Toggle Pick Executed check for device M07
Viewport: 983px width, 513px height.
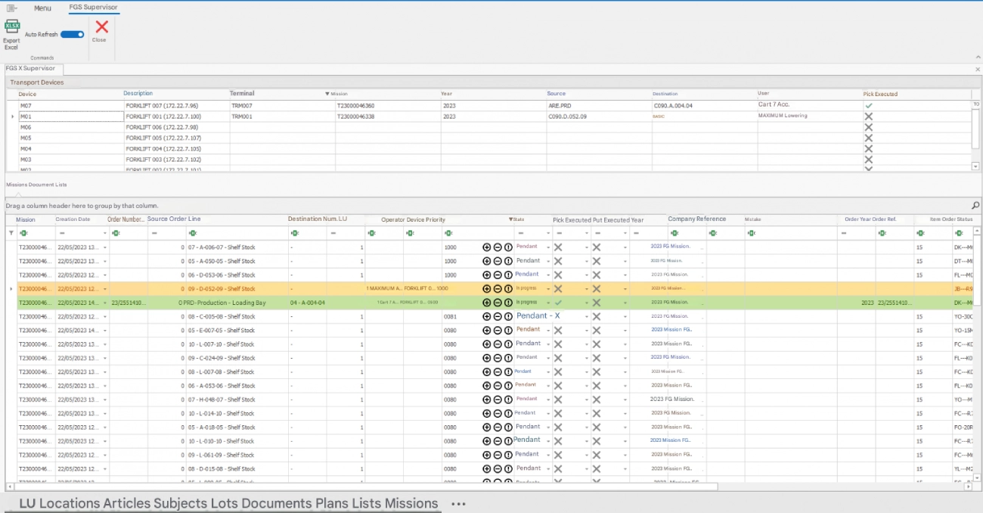[868, 105]
